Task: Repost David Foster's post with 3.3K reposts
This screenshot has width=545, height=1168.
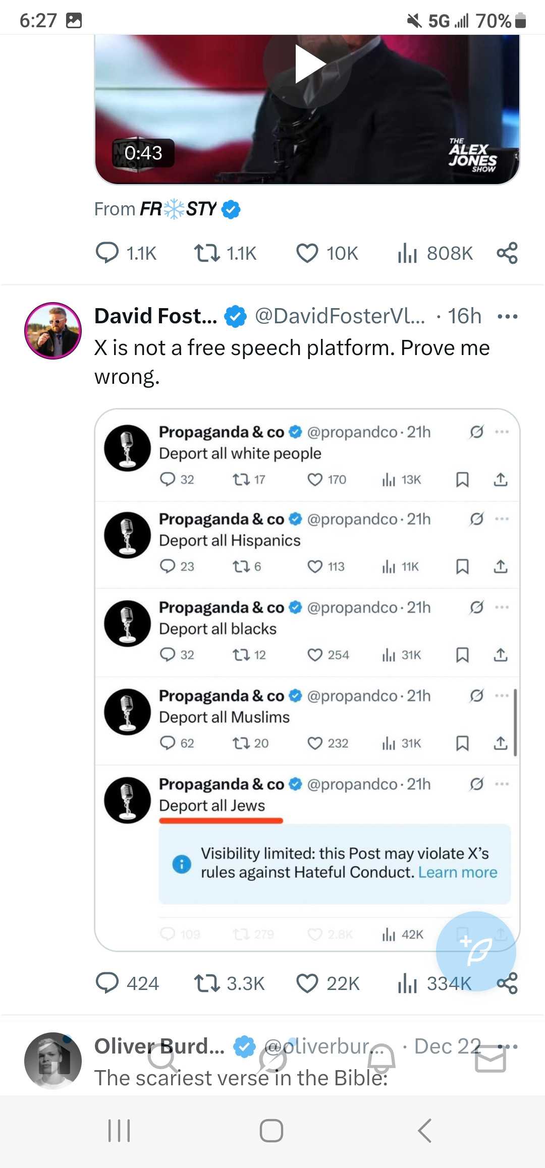Action: click(207, 983)
